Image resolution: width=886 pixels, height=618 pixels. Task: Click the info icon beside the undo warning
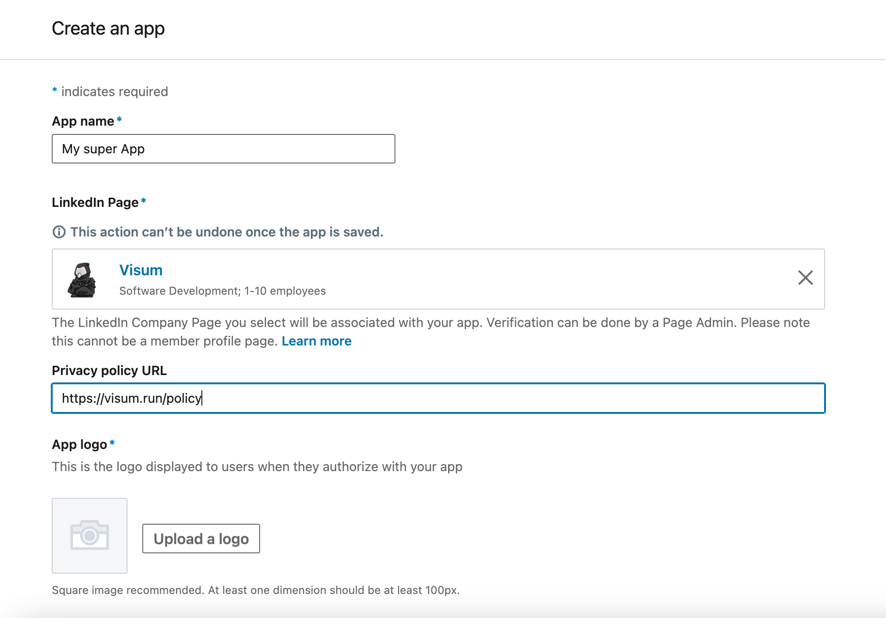59,232
